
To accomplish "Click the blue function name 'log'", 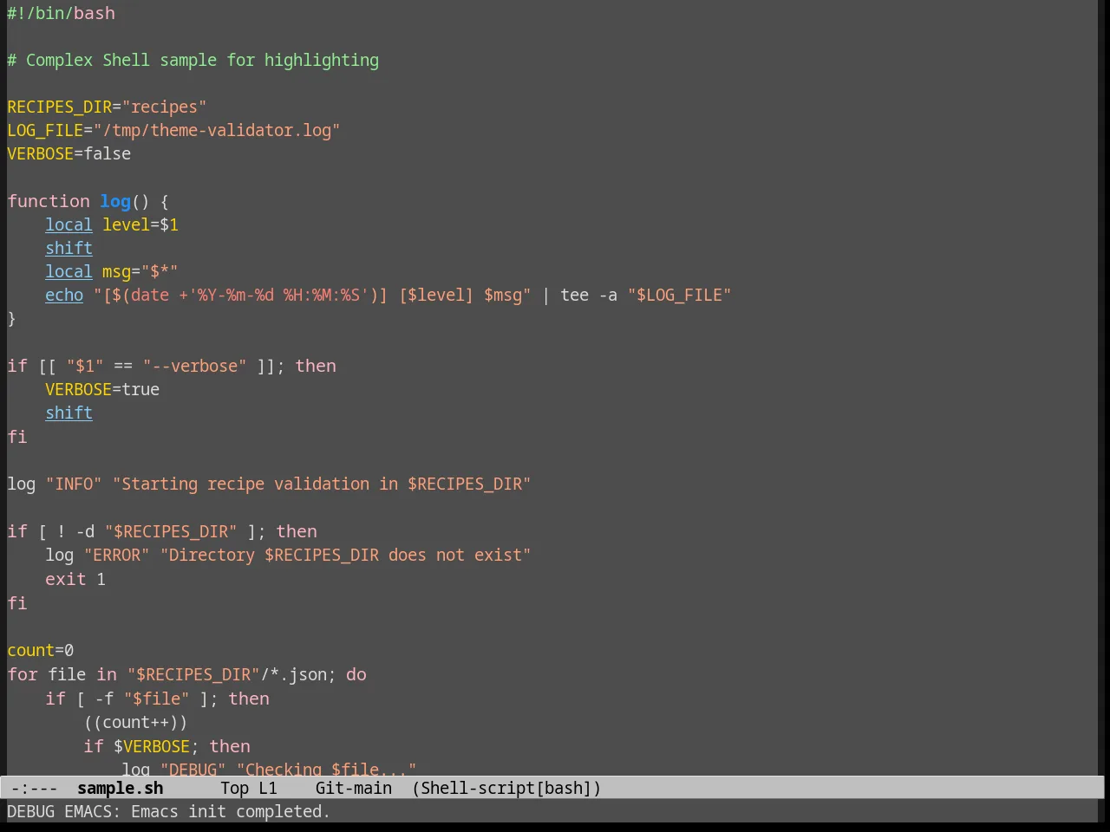I will tap(115, 201).
